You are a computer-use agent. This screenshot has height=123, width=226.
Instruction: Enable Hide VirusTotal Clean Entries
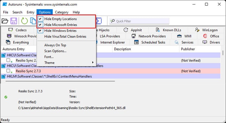(66, 36)
